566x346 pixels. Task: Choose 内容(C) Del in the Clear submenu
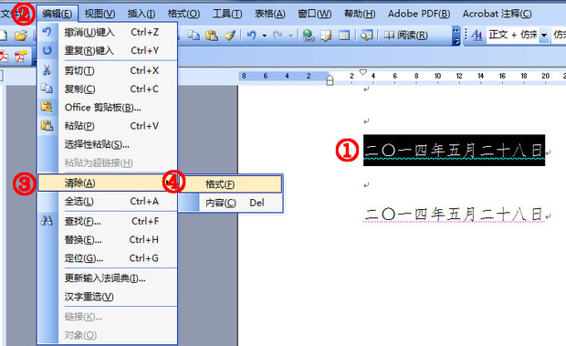231,203
